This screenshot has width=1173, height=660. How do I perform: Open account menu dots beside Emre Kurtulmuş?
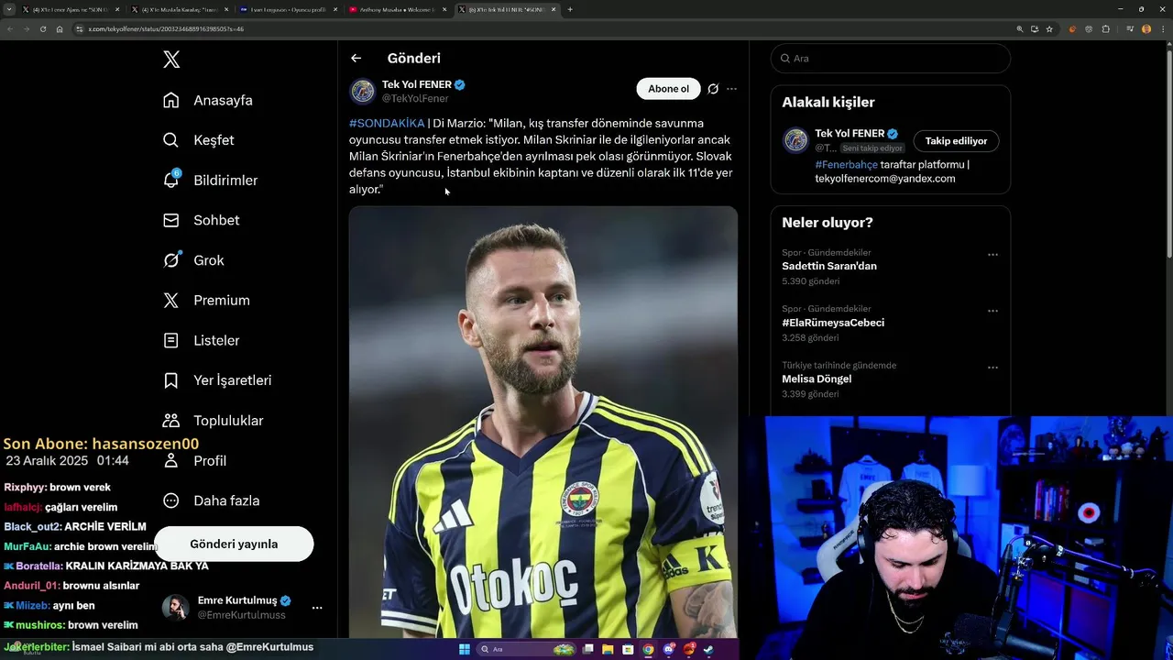(317, 608)
